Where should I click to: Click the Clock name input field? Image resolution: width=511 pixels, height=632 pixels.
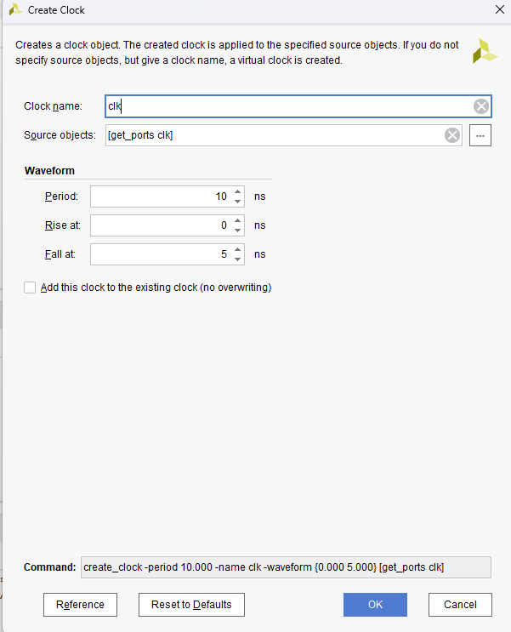tap(289, 106)
